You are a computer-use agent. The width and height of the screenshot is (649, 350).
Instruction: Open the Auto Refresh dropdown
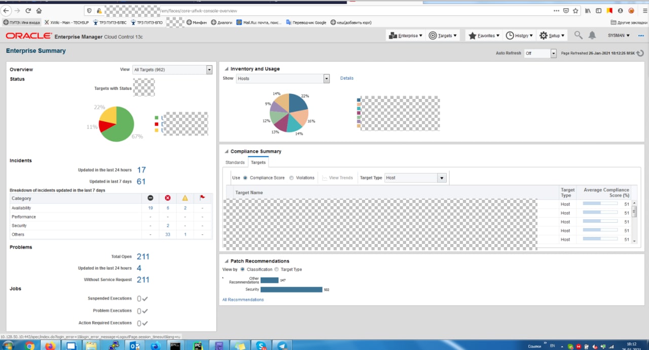click(x=553, y=53)
